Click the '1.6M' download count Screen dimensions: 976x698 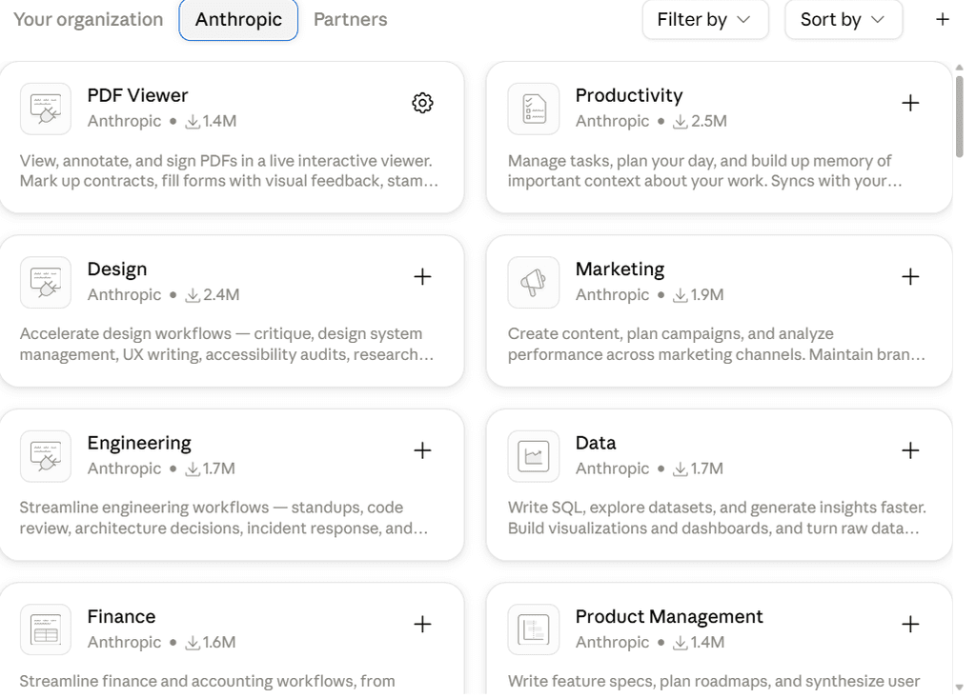pos(219,642)
